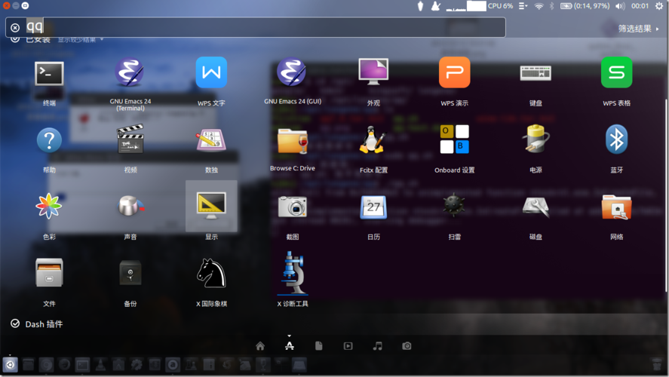Switch to the Files lens
This screenshot has height=377, width=669.
(319, 346)
